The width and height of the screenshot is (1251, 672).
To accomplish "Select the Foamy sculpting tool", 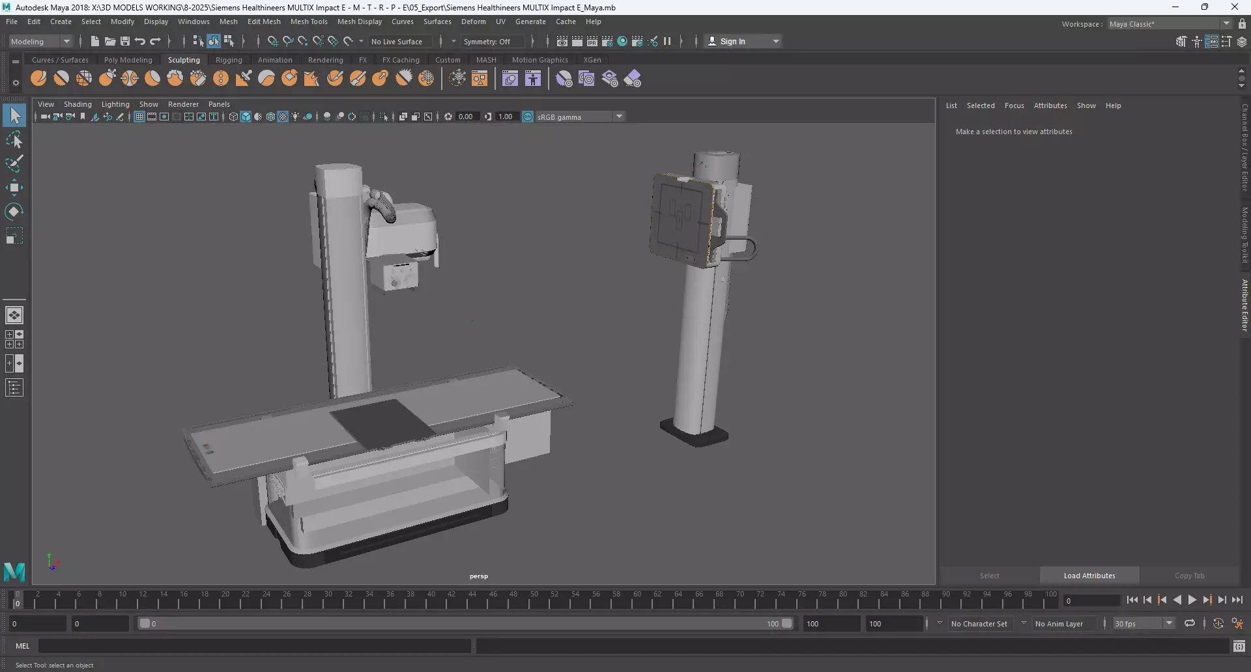I will [x=175, y=79].
